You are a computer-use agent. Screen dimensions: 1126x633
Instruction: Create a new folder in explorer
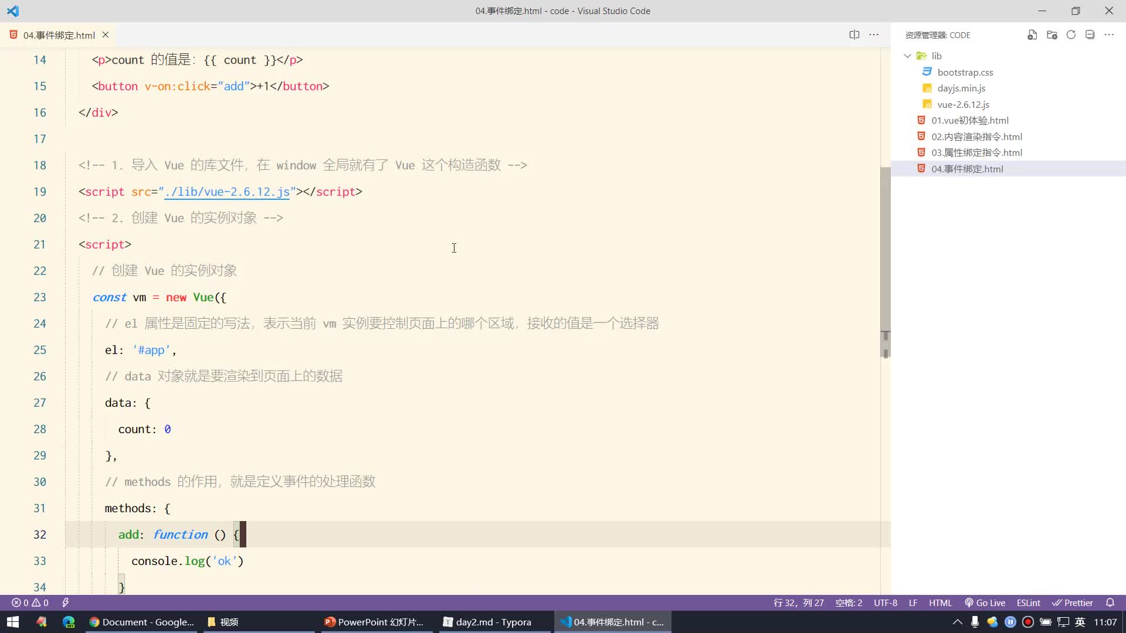pos(1052,35)
